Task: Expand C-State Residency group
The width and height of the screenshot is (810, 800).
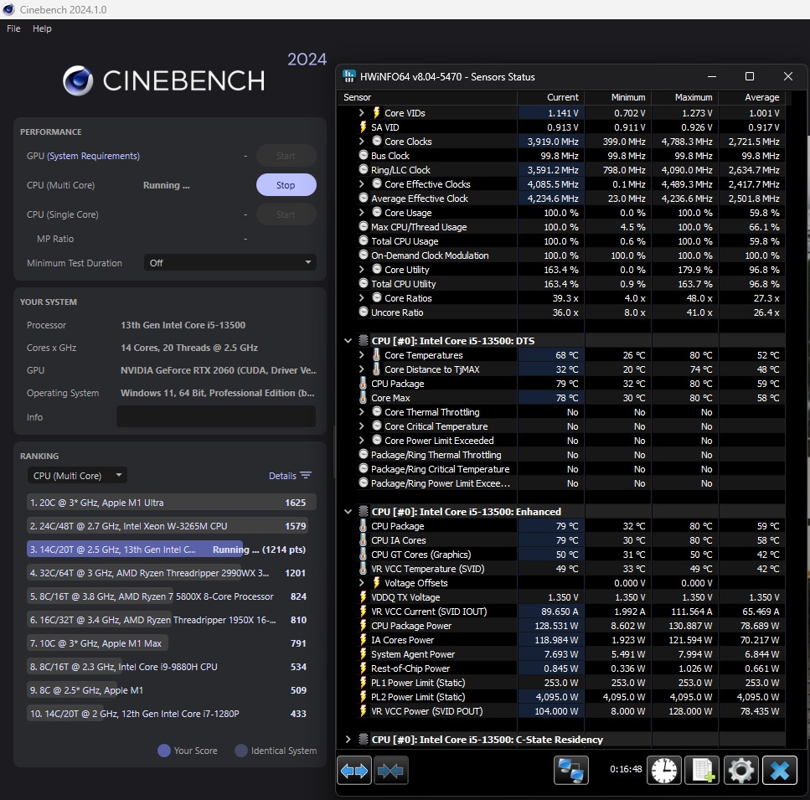Action: click(x=348, y=740)
